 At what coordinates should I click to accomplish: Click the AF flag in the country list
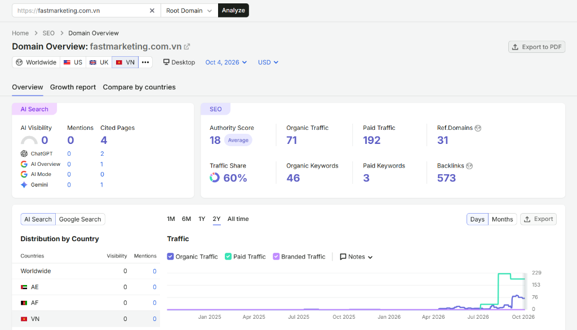(x=24, y=303)
